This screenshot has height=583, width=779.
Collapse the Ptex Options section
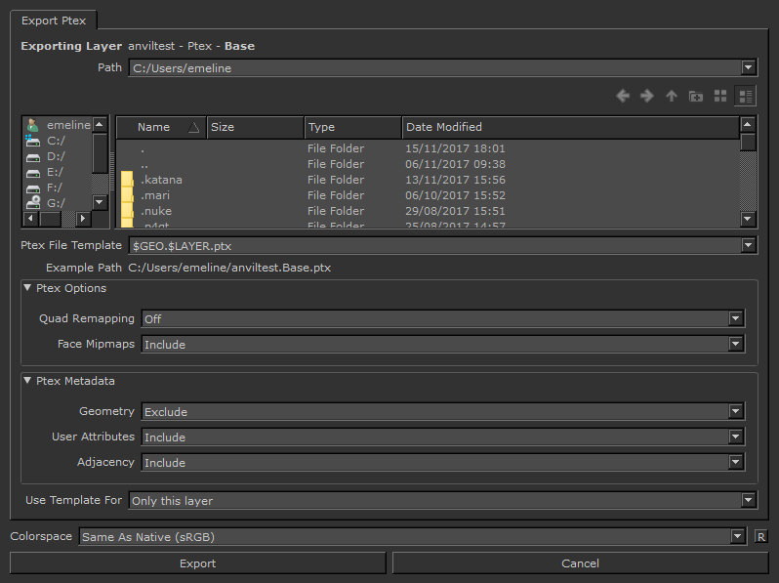pos(28,288)
